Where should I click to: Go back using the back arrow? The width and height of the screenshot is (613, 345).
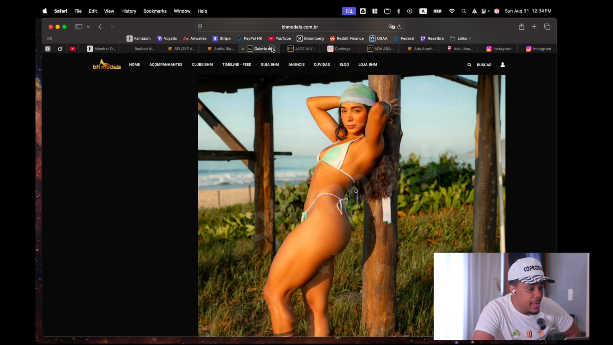point(100,27)
